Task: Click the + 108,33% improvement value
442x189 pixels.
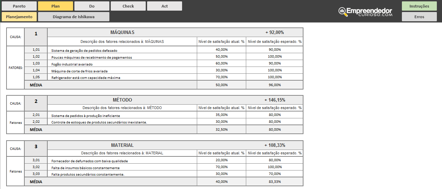Action: pos(274,145)
